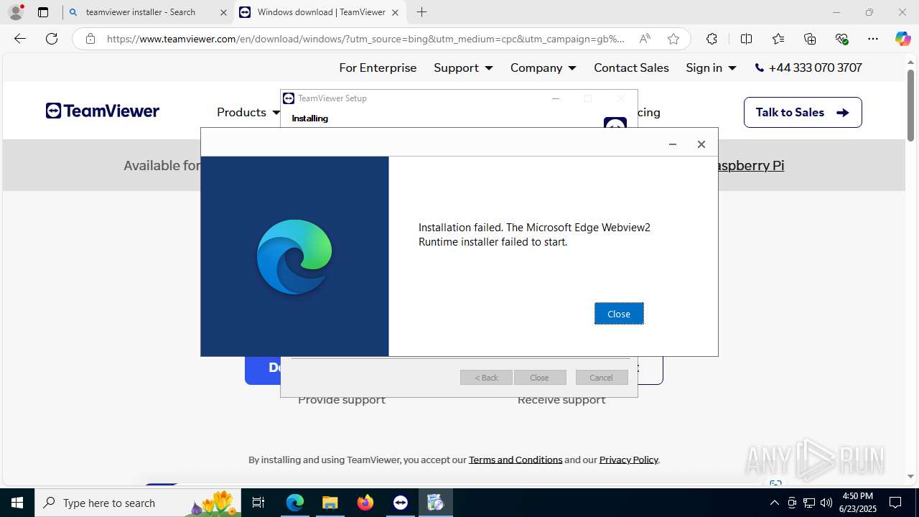The width and height of the screenshot is (919, 517).
Task: Open the network icon in tray
Action: point(809,503)
